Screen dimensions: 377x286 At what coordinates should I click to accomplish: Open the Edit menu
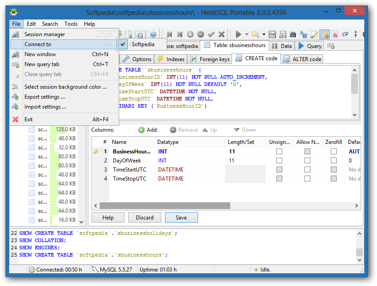click(31, 24)
